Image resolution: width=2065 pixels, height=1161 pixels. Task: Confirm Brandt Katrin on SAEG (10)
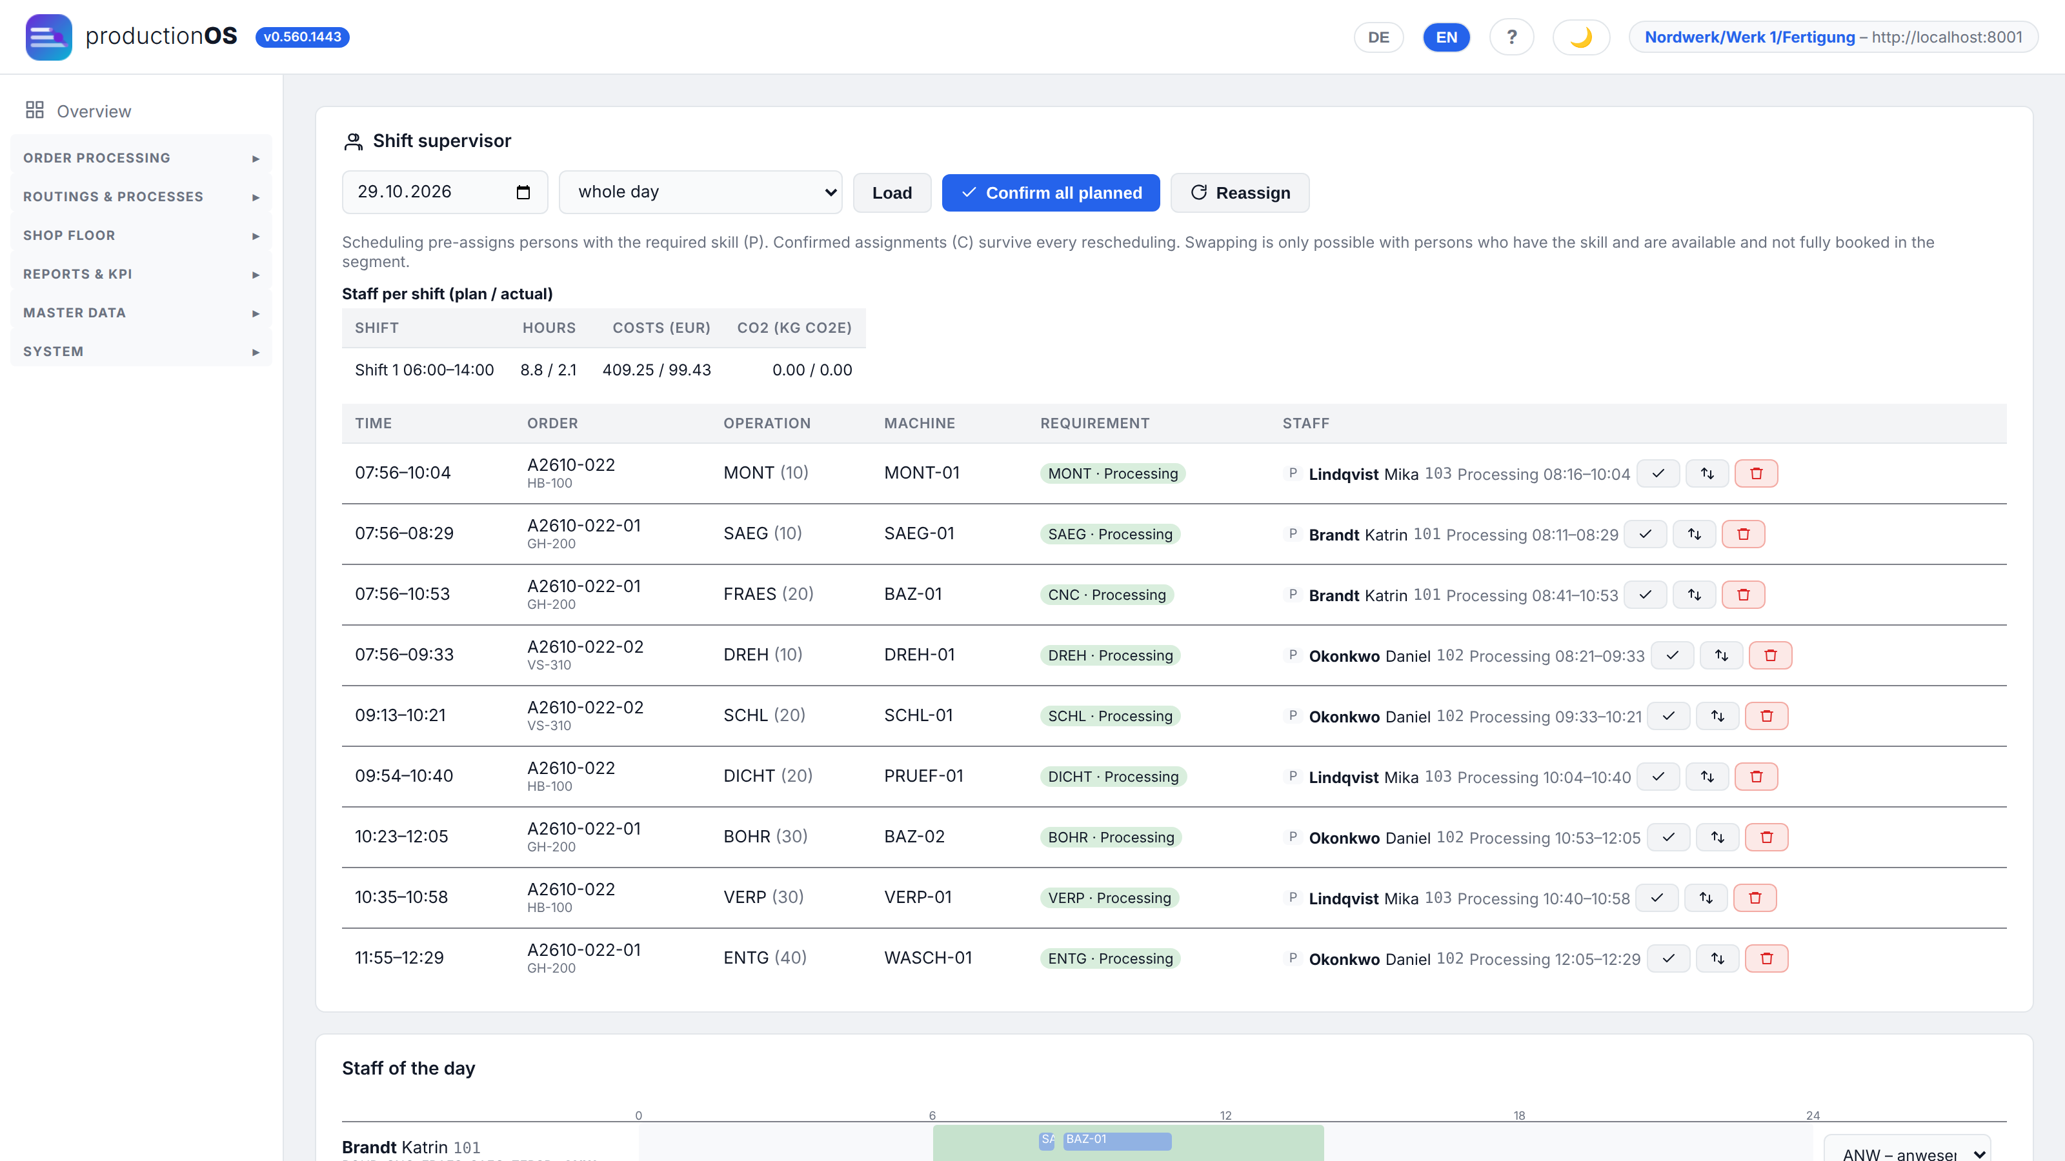coord(1645,535)
